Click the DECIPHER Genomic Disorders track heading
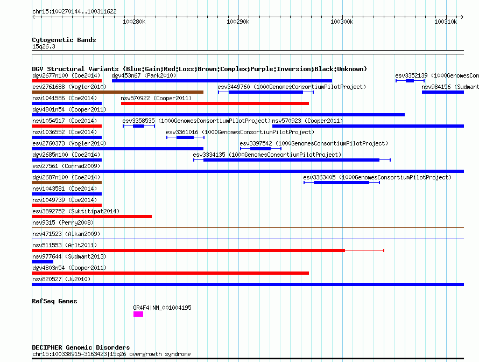This screenshot has width=479, height=362. tap(81, 347)
